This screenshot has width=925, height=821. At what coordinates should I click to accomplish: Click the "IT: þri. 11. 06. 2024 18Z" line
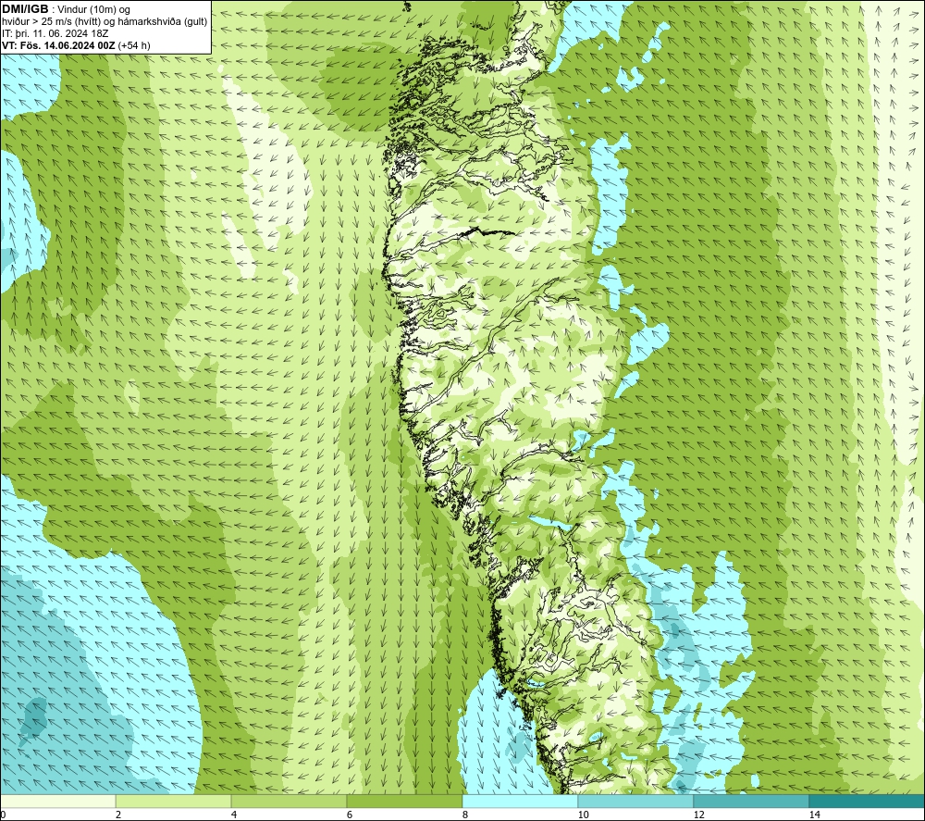coord(55,33)
